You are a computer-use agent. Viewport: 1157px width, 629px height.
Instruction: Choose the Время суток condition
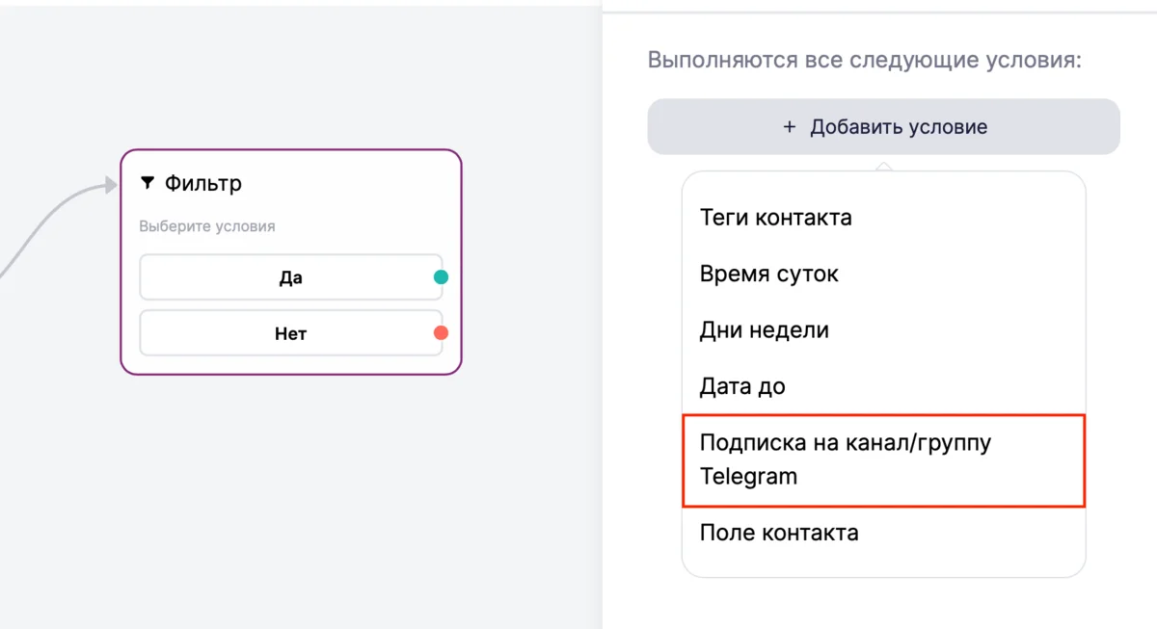[x=768, y=274]
